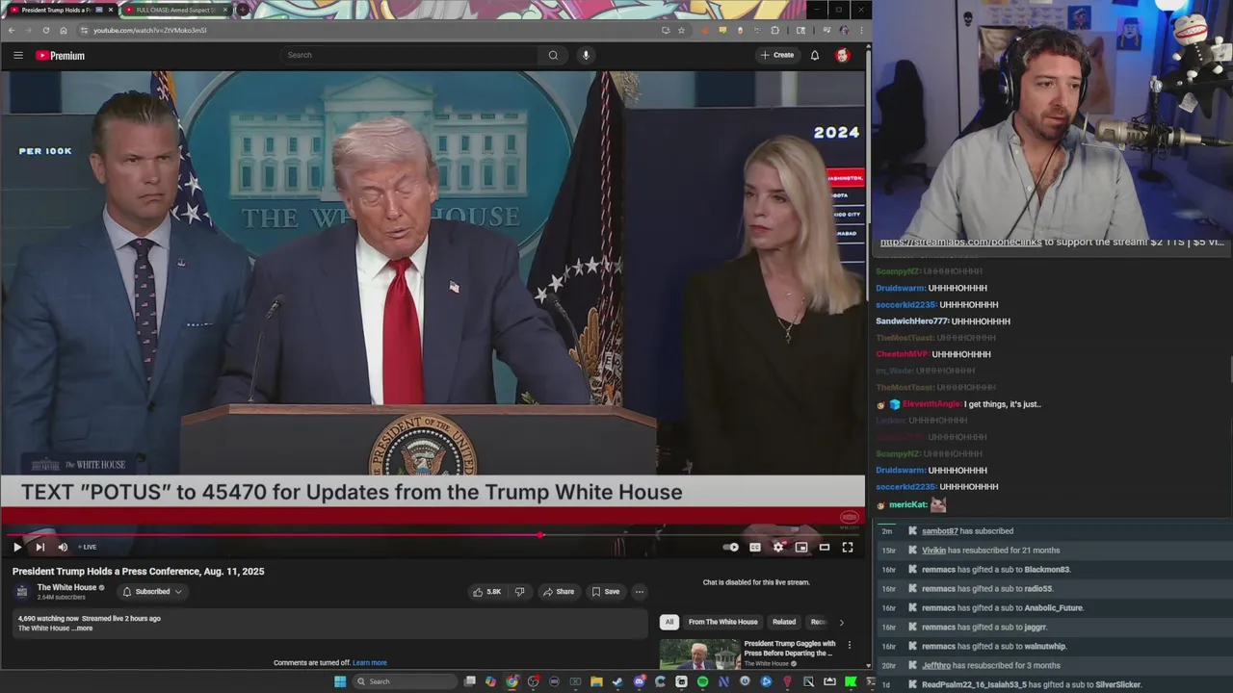The height and width of the screenshot is (693, 1233).
Task: Toggle the autoplay switch in player
Action: point(731,547)
